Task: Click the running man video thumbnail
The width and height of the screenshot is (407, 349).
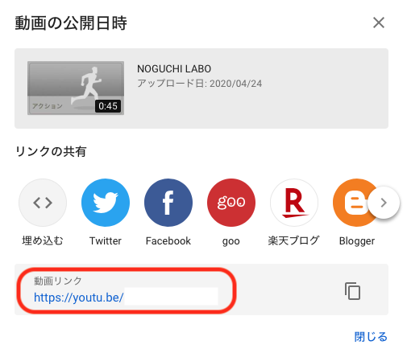Action: click(76, 88)
